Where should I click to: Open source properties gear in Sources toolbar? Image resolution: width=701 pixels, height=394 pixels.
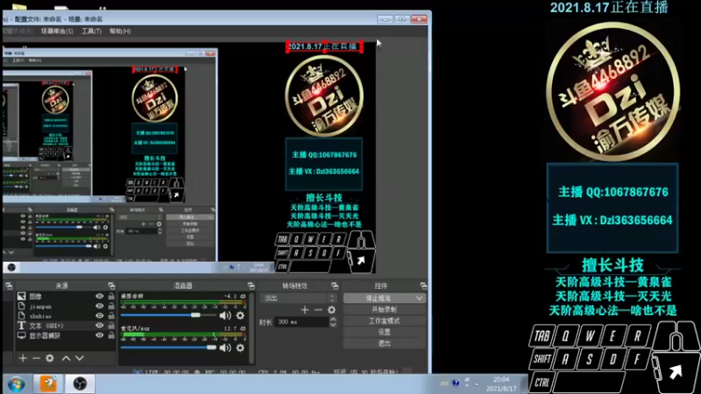[x=50, y=358]
